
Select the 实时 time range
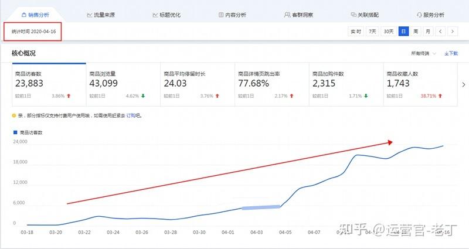pos(356,32)
